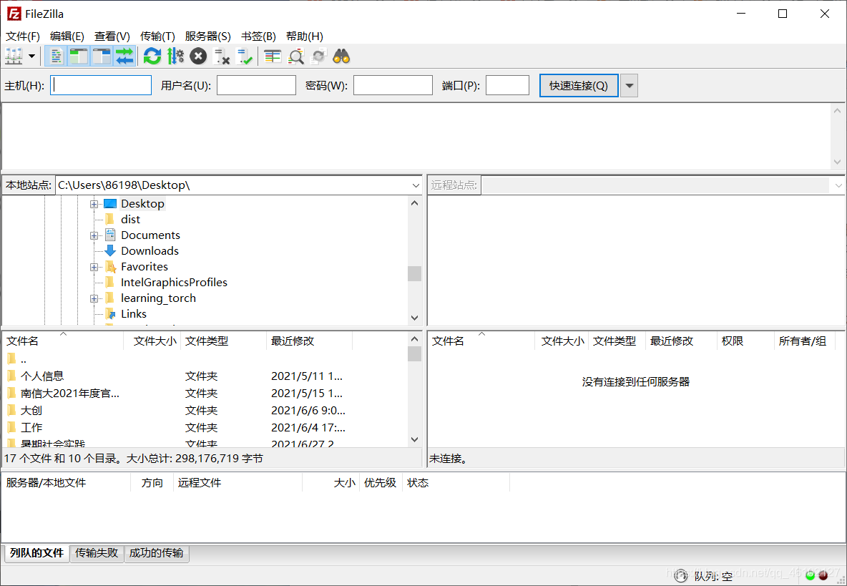Image resolution: width=847 pixels, height=586 pixels.
Task: Toggle local directory tree display
Action: [x=79, y=57]
